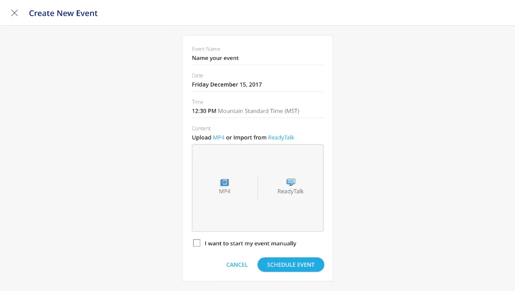The height and width of the screenshot is (291, 515).
Task: Close the Create New Event dialog
Action: pos(14,13)
